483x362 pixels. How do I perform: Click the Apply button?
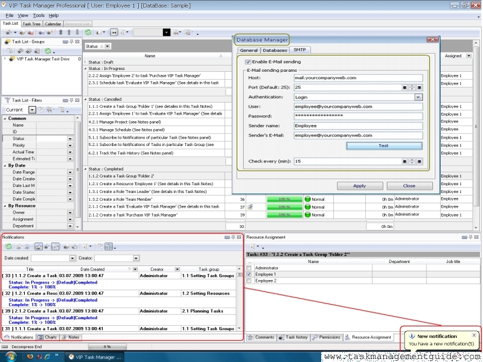pos(359,186)
